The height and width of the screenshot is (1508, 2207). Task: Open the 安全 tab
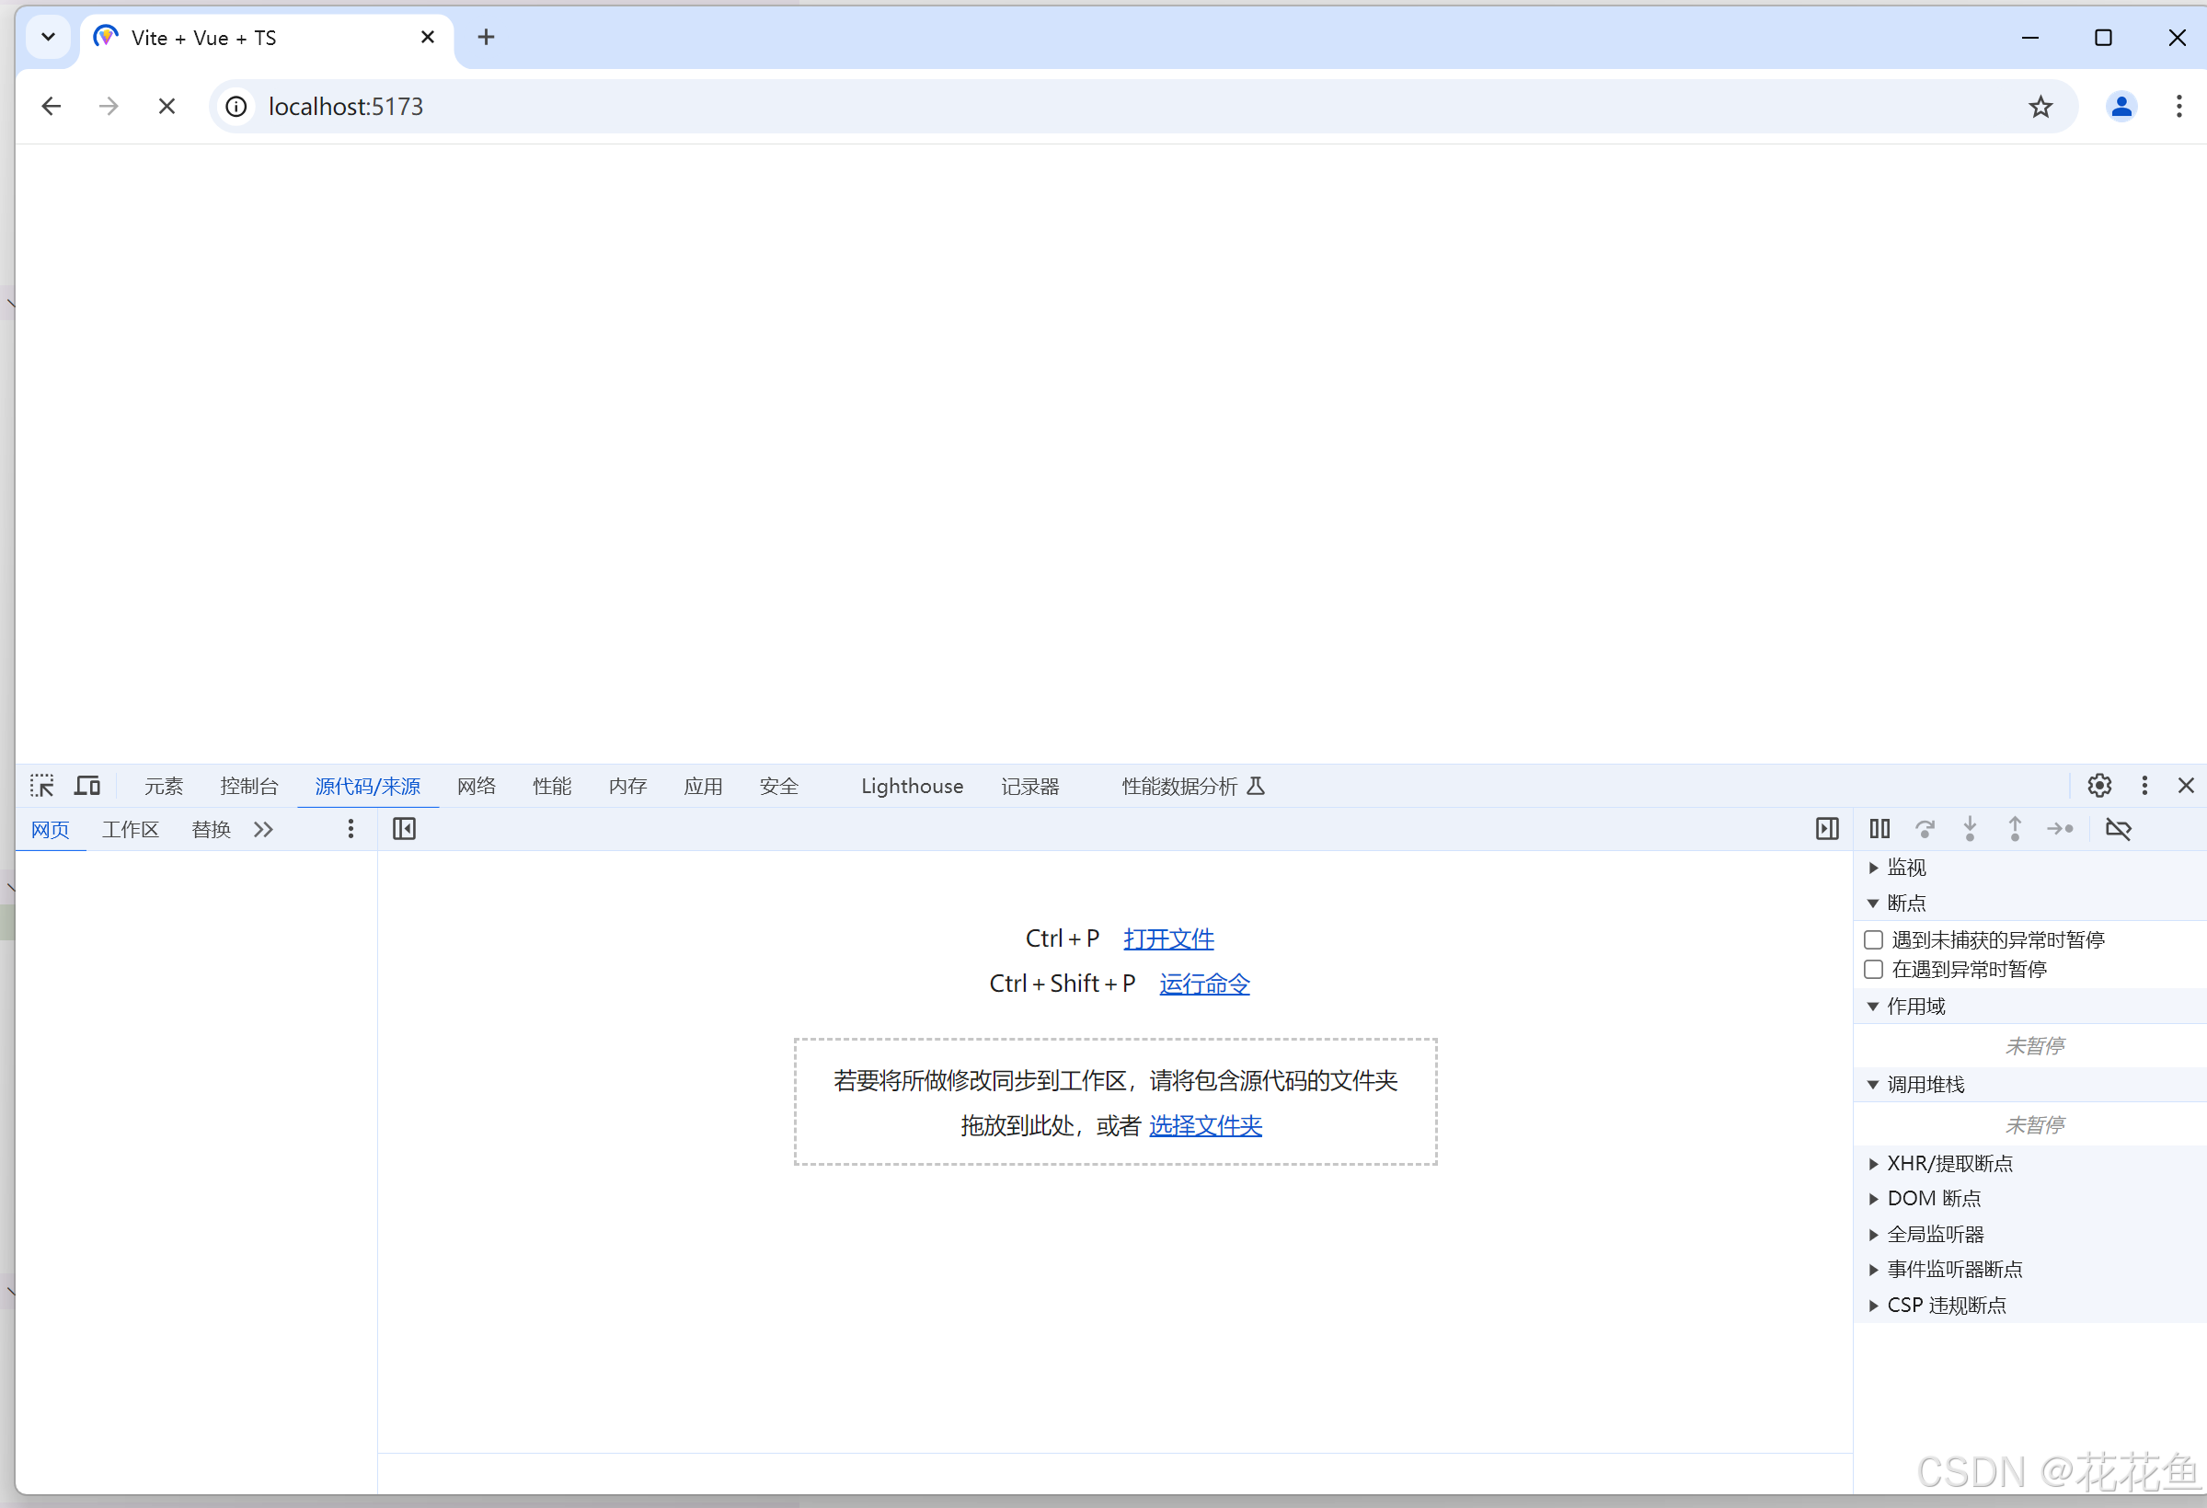(778, 787)
